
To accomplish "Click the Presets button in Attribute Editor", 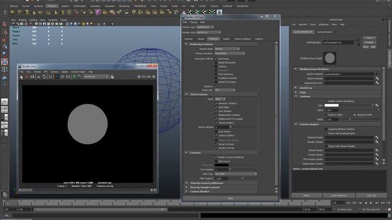I will (369, 42).
